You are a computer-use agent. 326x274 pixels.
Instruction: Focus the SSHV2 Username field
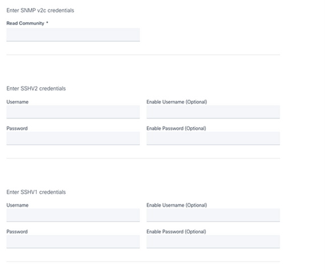click(x=73, y=112)
